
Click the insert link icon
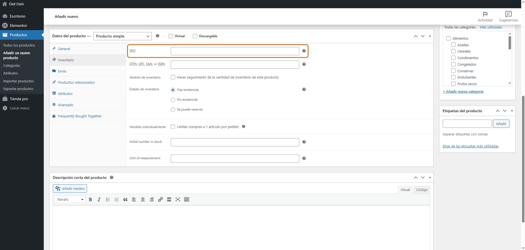click(160, 199)
